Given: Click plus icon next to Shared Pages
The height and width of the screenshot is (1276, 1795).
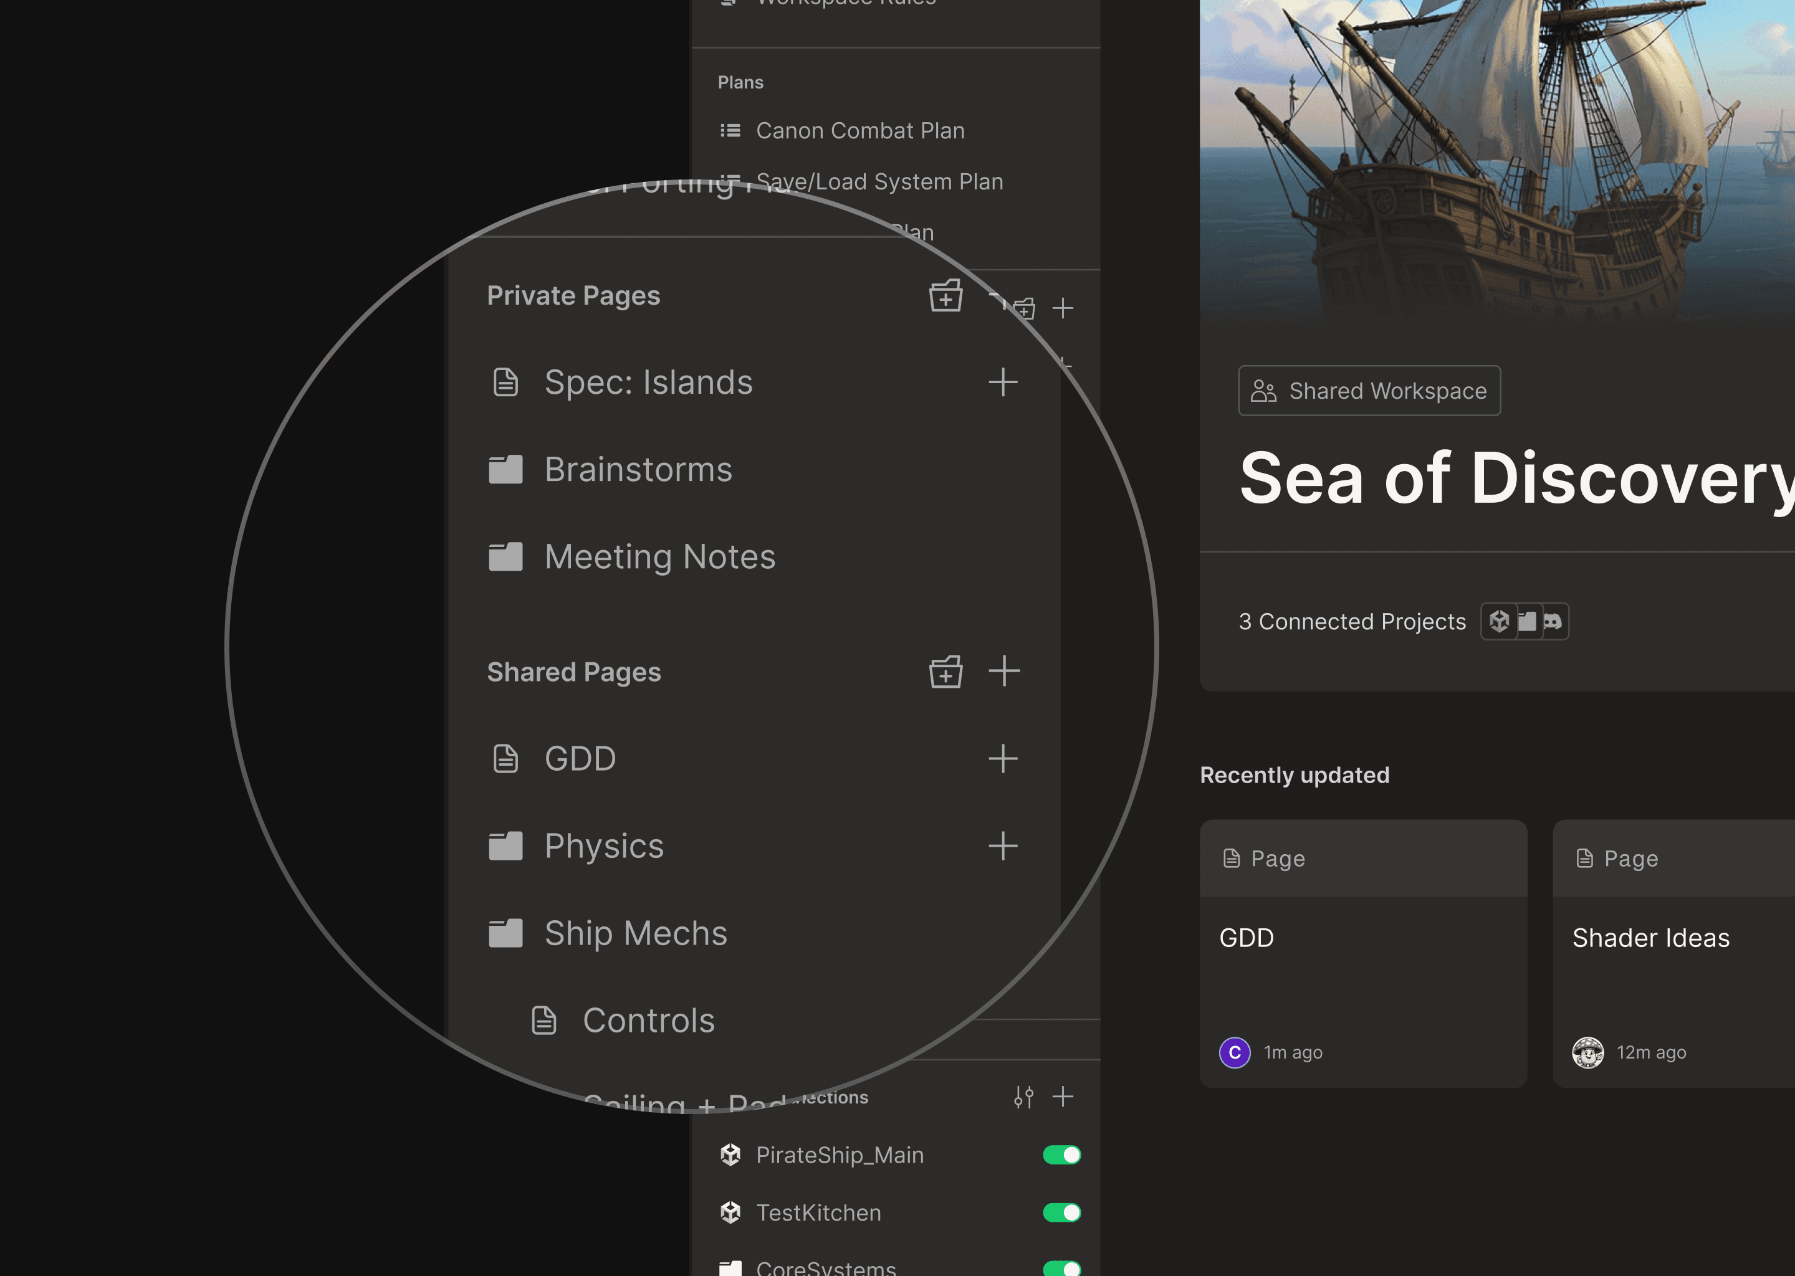Looking at the screenshot, I should (1003, 672).
